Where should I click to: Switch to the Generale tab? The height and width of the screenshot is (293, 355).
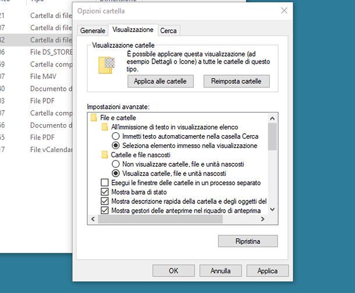tap(93, 31)
